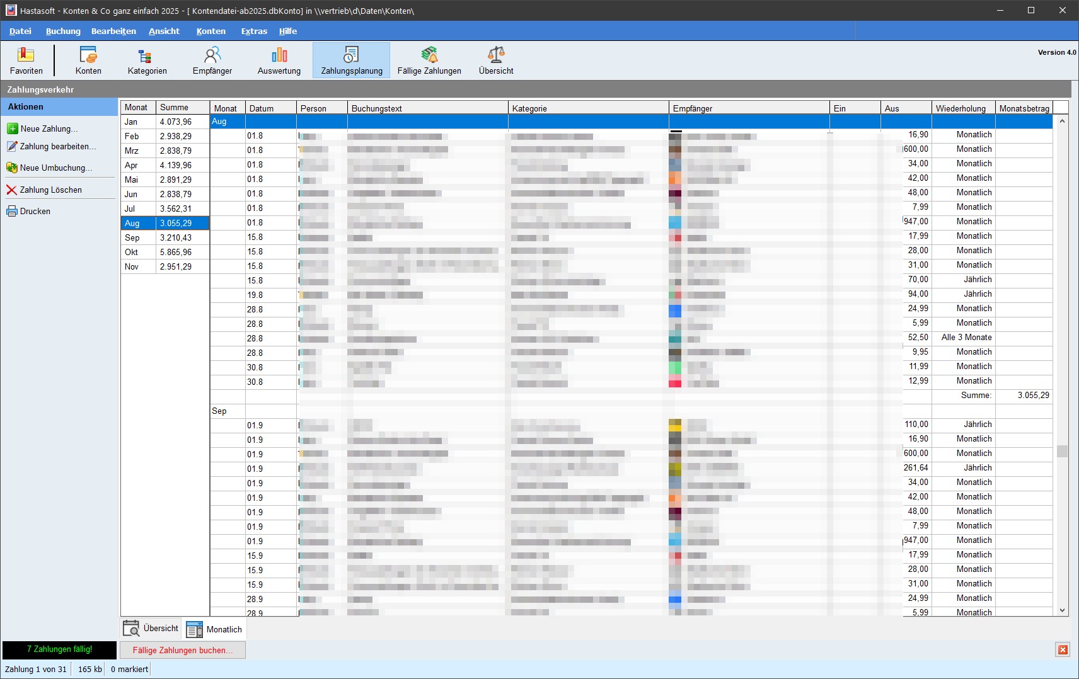Select the Okt row in the month list
This screenshot has width=1079, height=679.
pos(132,251)
